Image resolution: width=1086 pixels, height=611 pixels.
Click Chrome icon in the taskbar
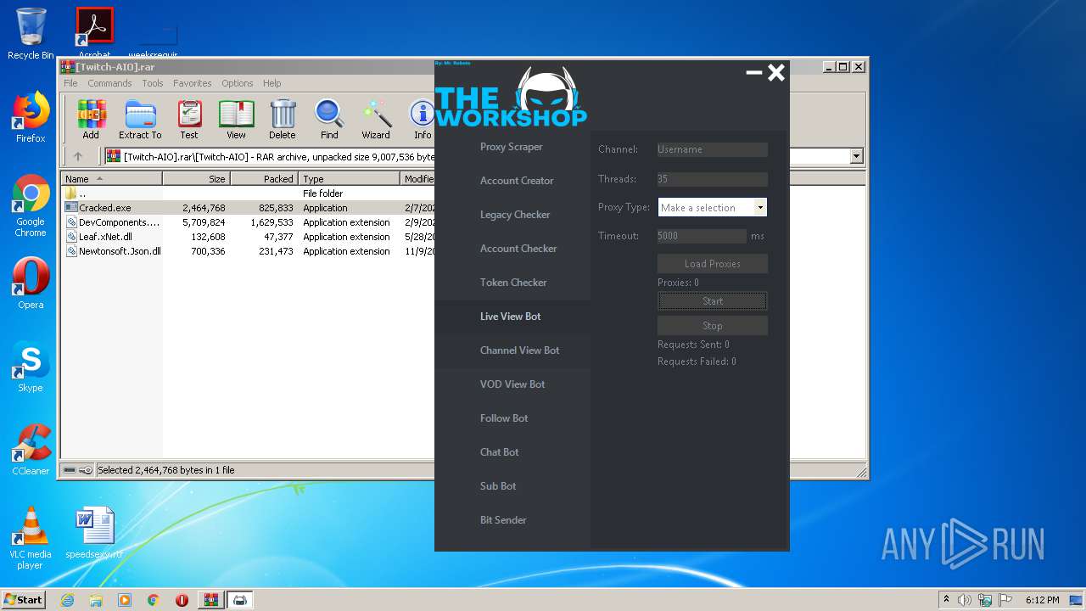tap(154, 600)
